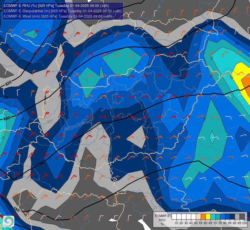Click the 780 geopotential contour label
The image size is (250, 230).
tap(41, 164)
